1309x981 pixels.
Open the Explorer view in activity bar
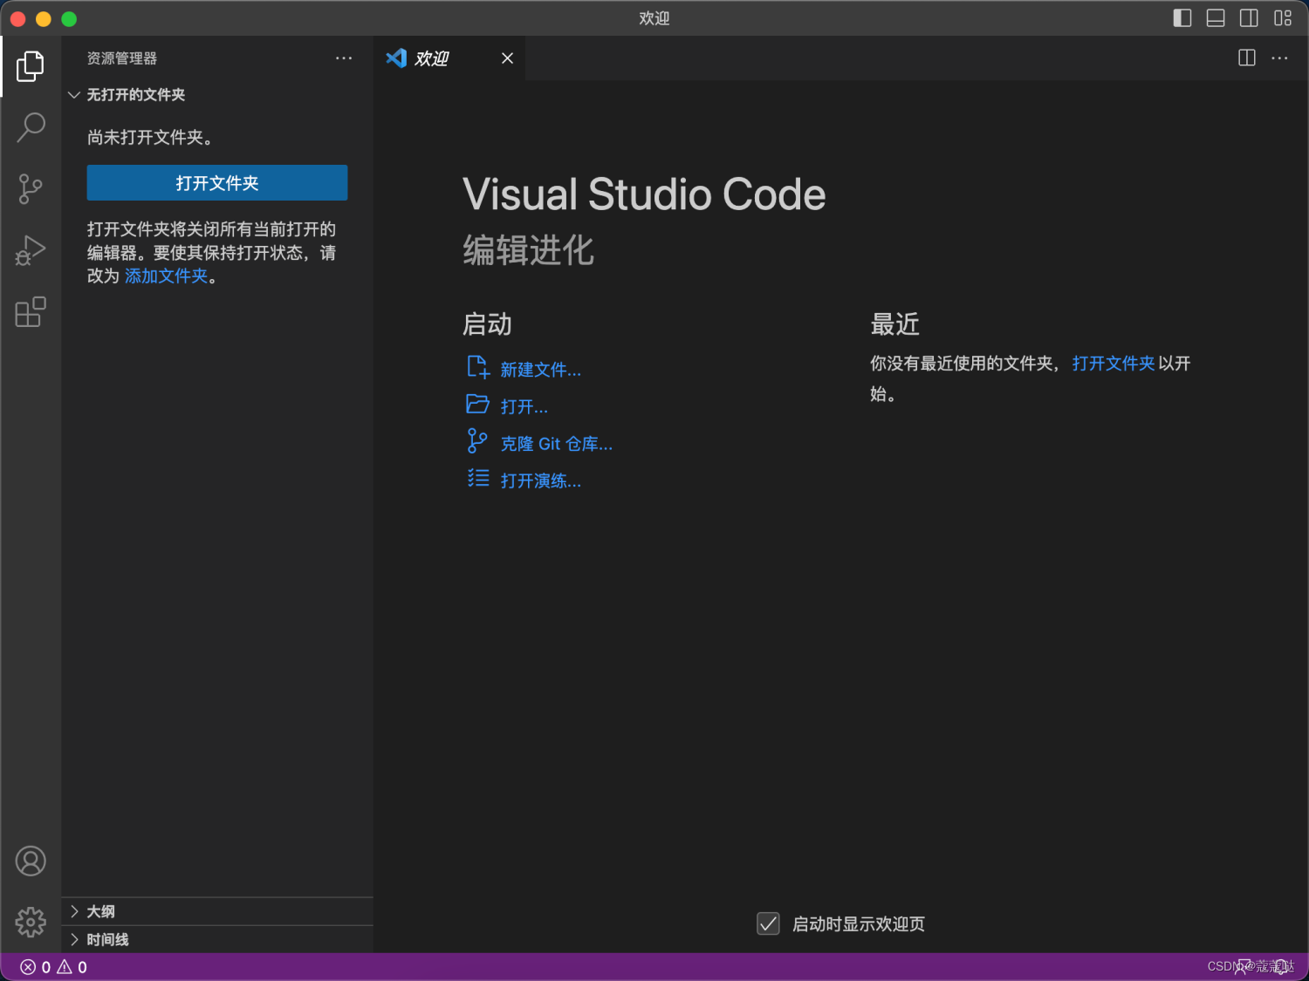pyautogui.click(x=31, y=66)
